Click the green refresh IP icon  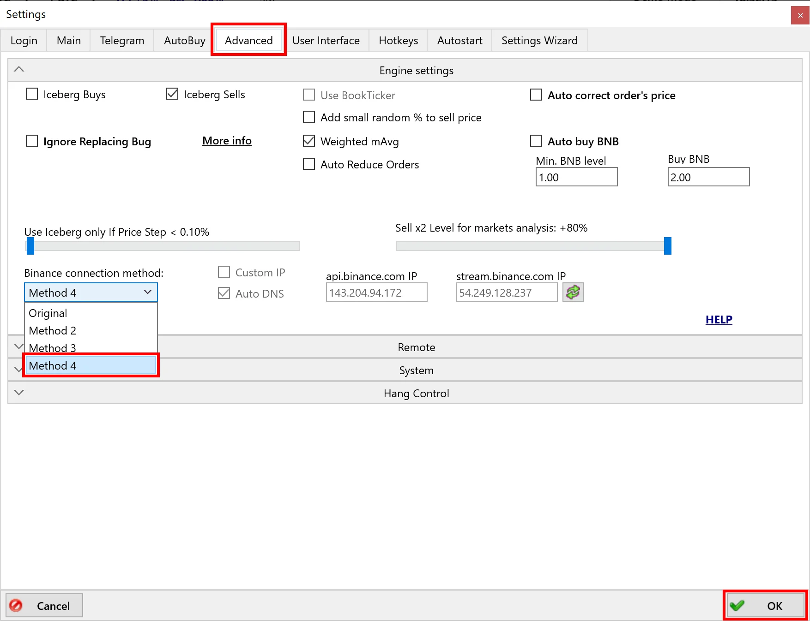(573, 292)
